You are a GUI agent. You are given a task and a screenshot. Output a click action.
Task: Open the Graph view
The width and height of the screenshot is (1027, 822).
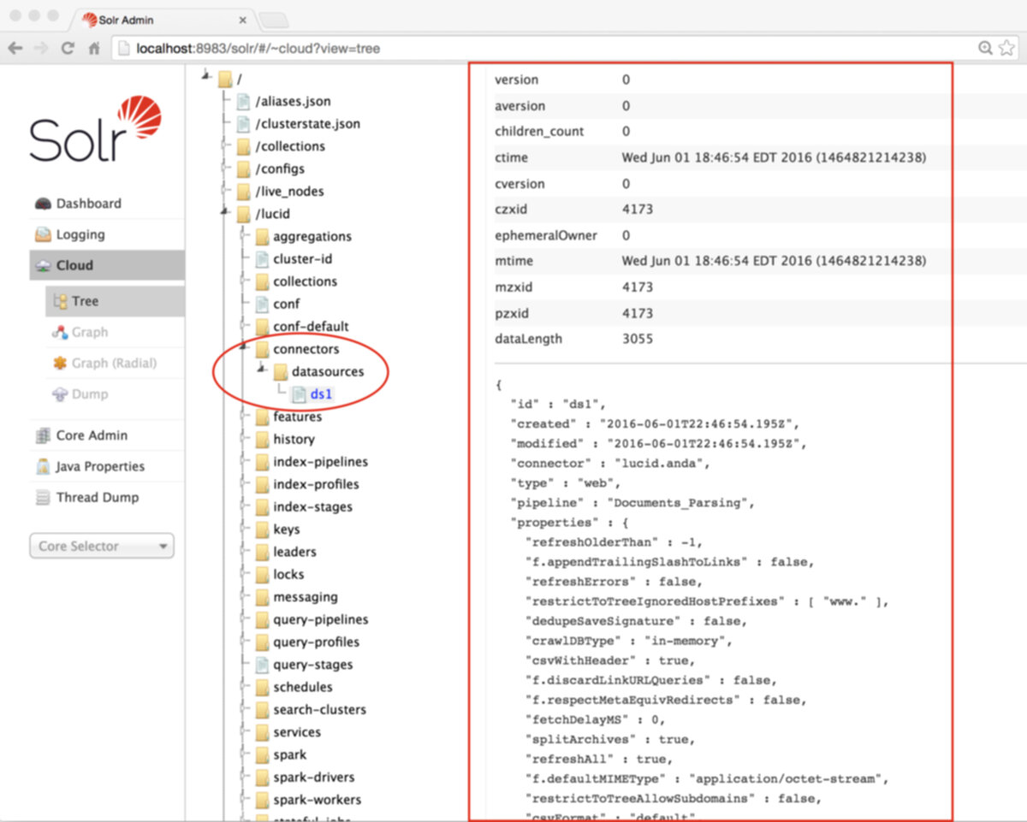[x=90, y=332]
